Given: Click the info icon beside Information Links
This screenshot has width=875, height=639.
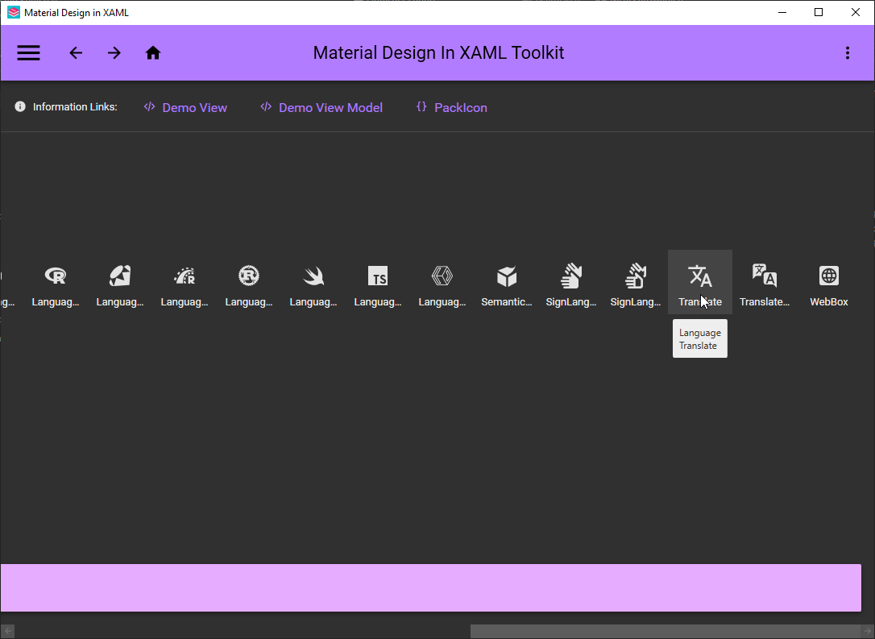Looking at the screenshot, I should tap(19, 106).
